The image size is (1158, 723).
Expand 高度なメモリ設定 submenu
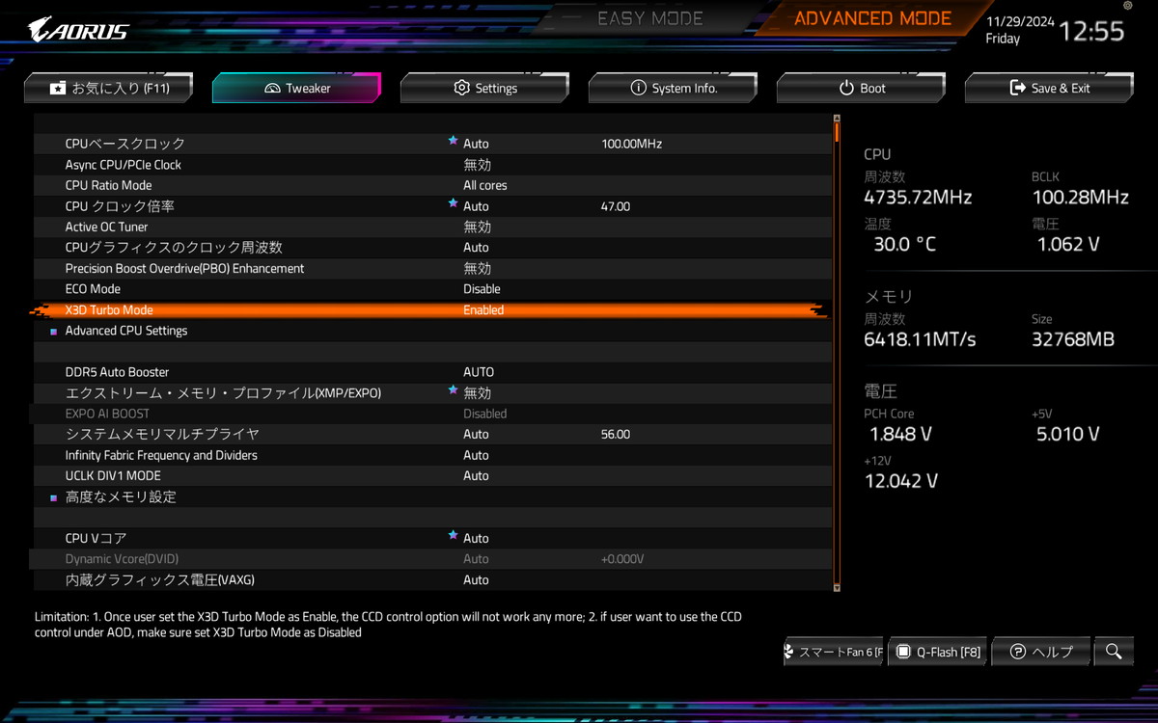(x=121, y=496)
